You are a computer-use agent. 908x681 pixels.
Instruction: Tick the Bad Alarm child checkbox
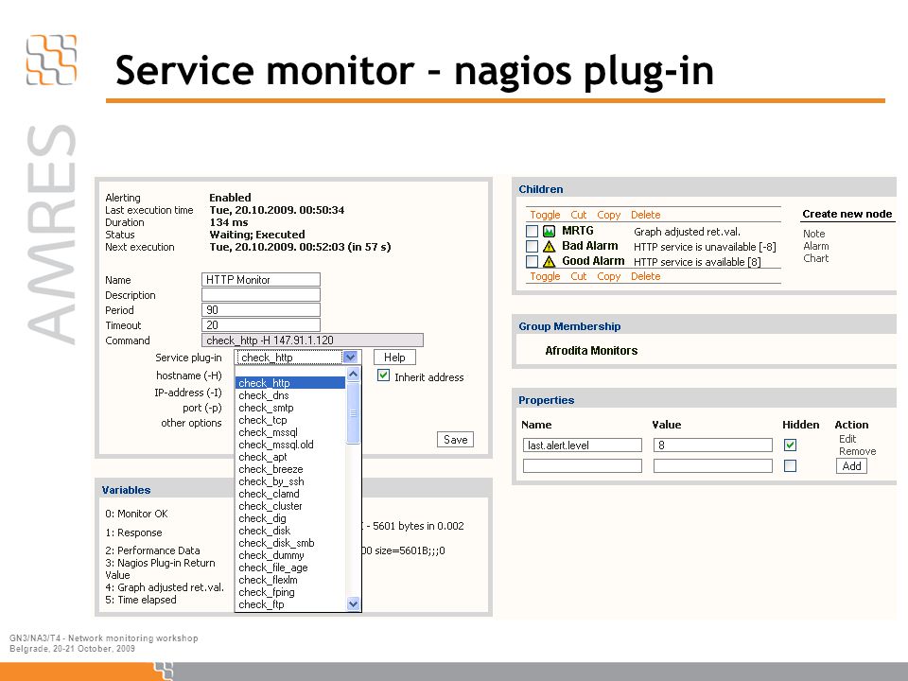(532, 247)
